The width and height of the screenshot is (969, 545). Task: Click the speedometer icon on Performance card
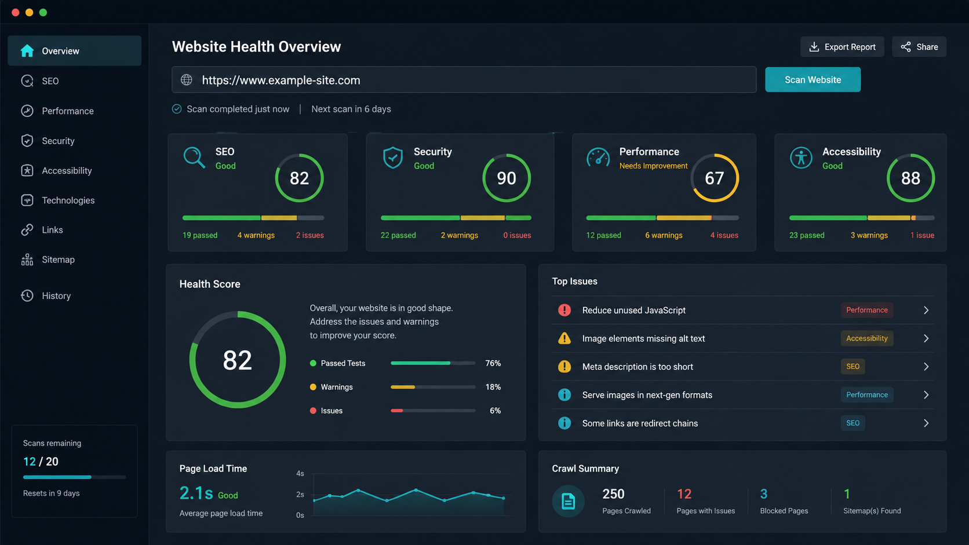click(x=598, y=158)
